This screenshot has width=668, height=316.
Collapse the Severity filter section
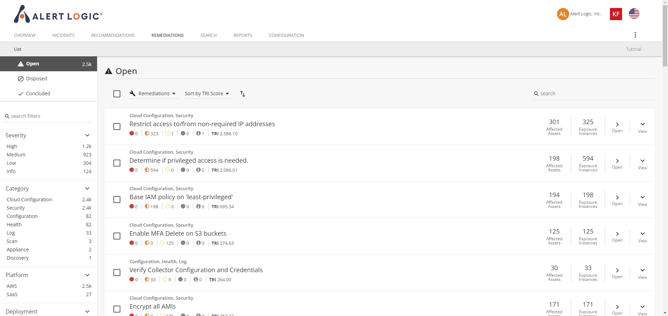point(87,135)
